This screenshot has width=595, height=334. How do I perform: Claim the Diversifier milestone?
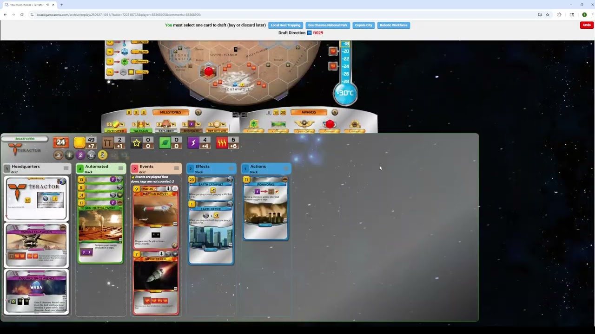[115, 126]
